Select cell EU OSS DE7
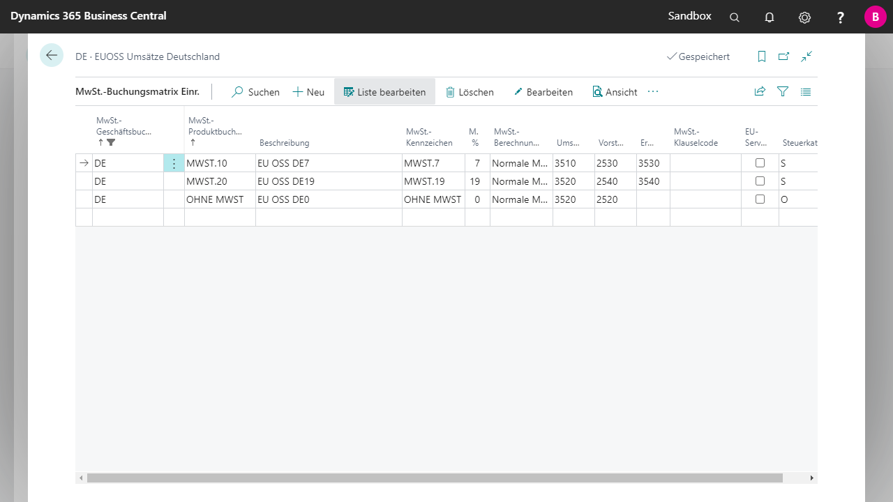The height and width of the screenshot is (502, 893). [329, 163]
